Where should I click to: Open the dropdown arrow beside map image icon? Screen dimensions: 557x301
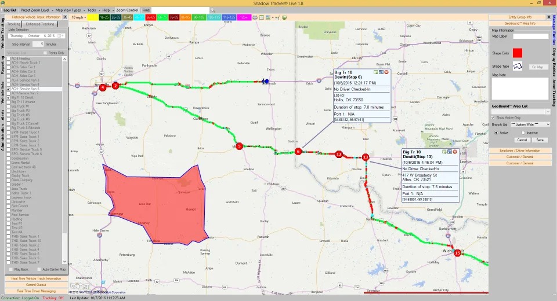tap(273, 17)
